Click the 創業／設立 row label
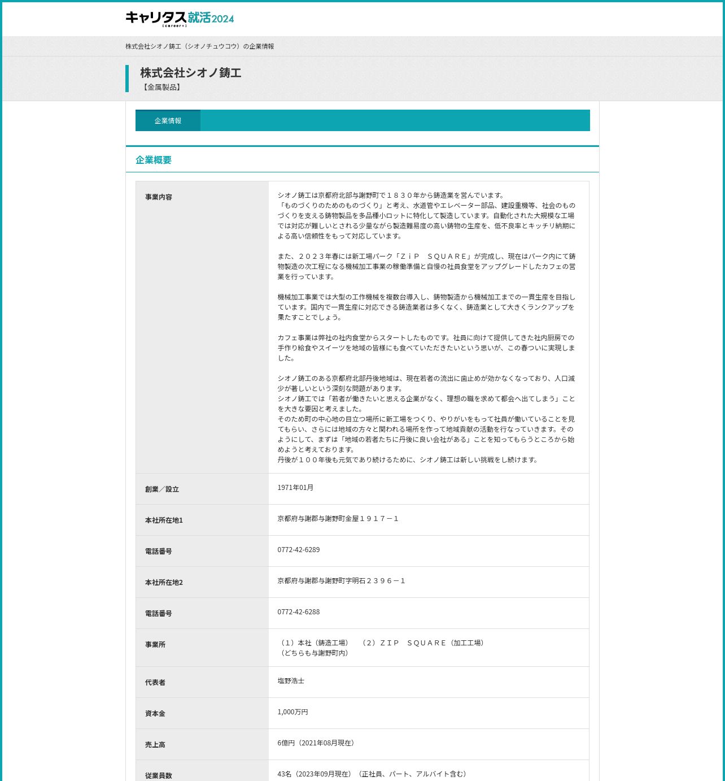This screenshot has width=725, height=781. pyautogui.click(x=162, y=489)
